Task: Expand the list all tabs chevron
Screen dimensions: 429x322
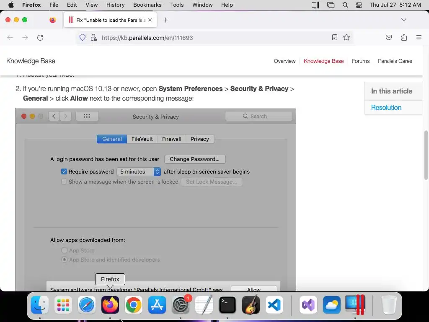Action: pyautogui.click(x=403, y=20)
